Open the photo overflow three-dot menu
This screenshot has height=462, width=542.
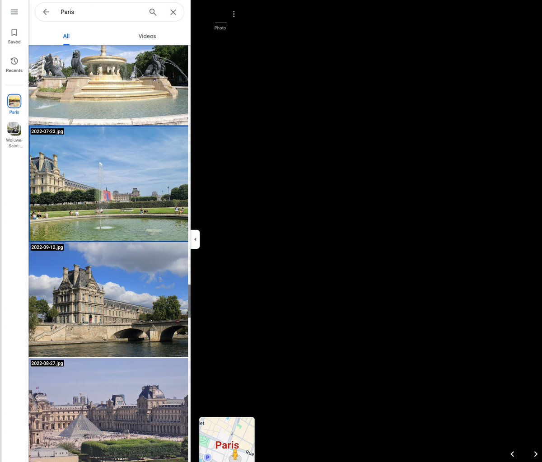coord(234,14)
